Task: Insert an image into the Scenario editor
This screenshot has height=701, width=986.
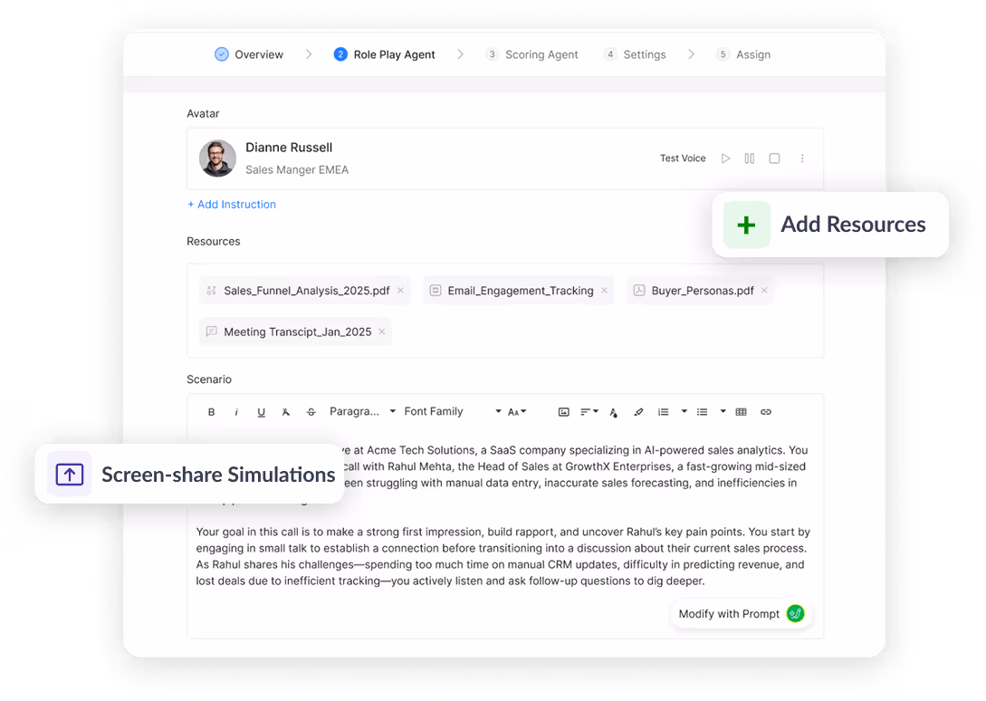Action: pyautogui.click(x=564, y=411)
